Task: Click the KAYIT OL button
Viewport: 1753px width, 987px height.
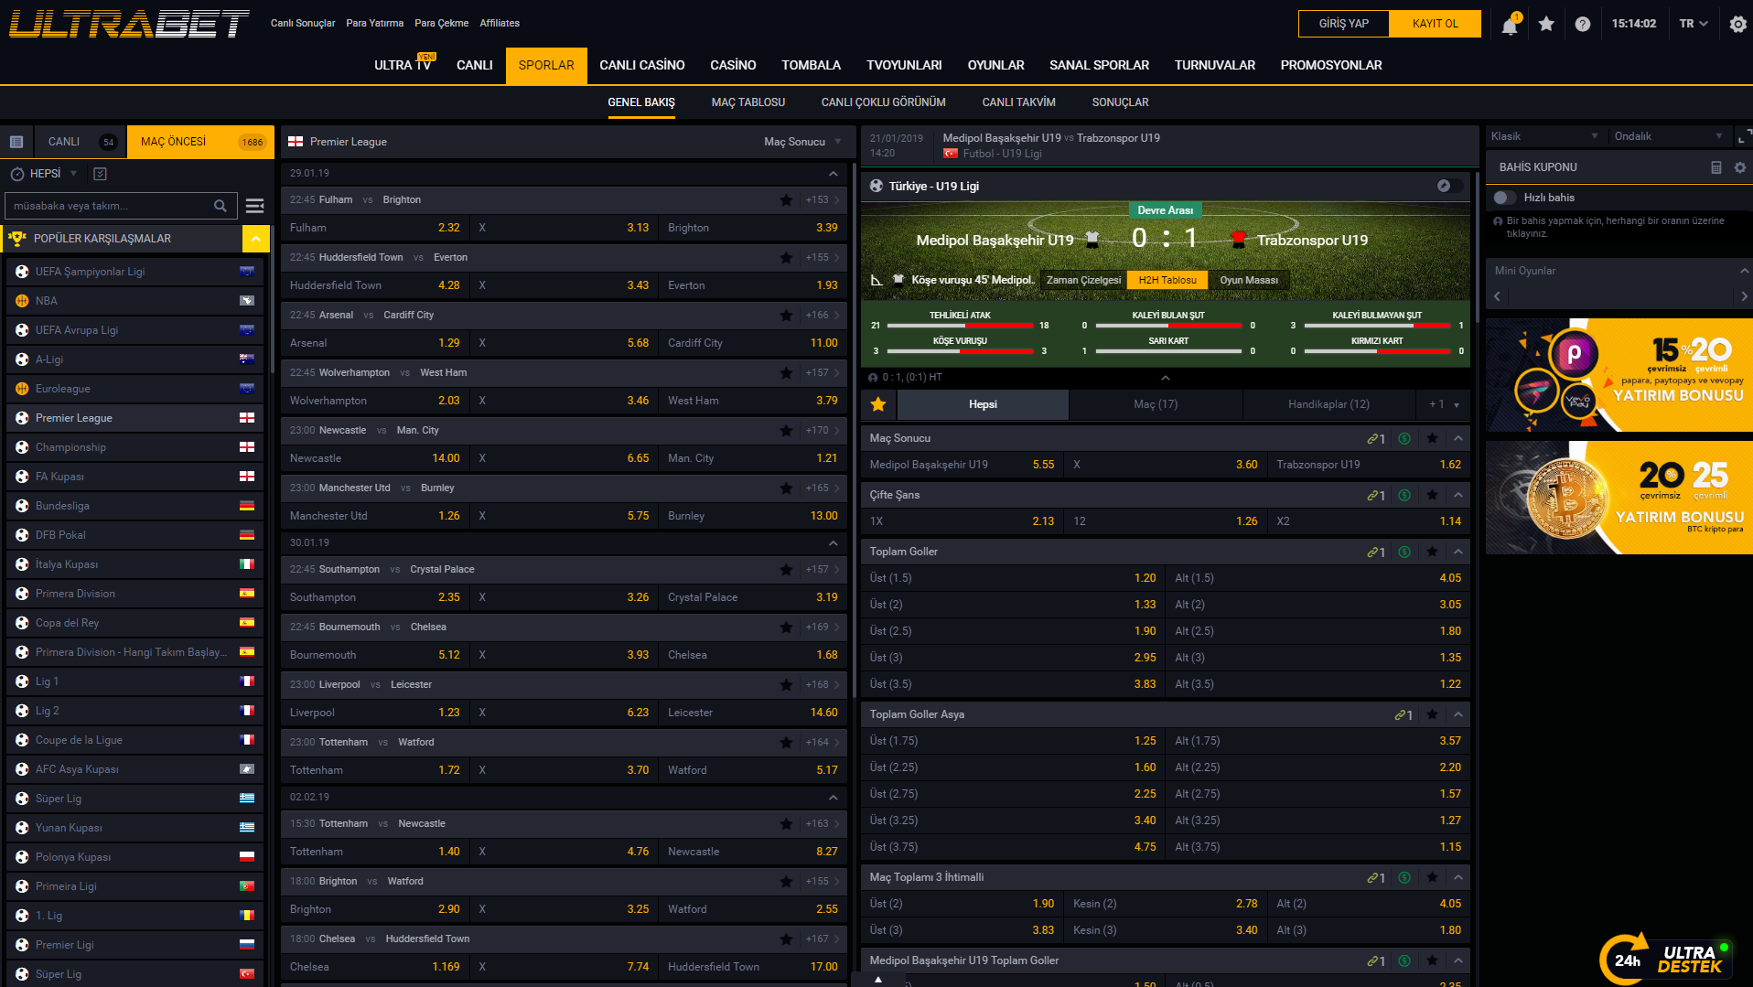Action: tap(1435, 24)
